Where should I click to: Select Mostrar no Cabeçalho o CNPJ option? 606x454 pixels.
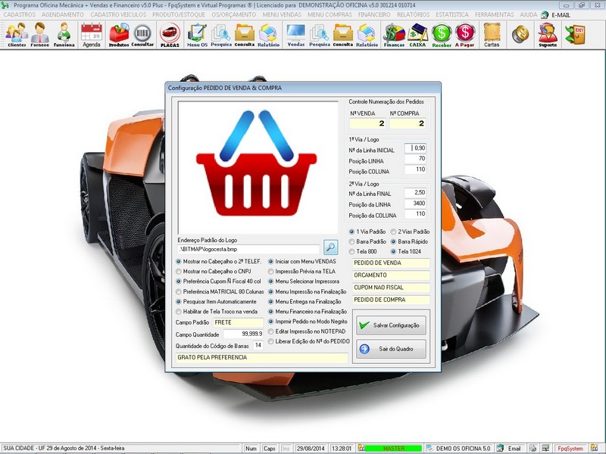[214, 272]
